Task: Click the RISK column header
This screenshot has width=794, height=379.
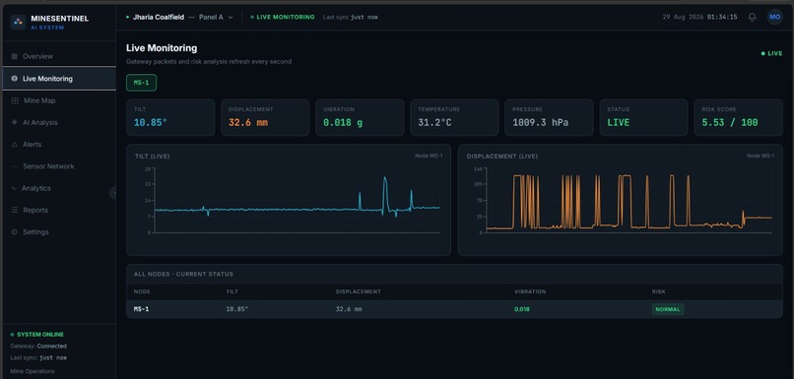Action: (659, 291)
